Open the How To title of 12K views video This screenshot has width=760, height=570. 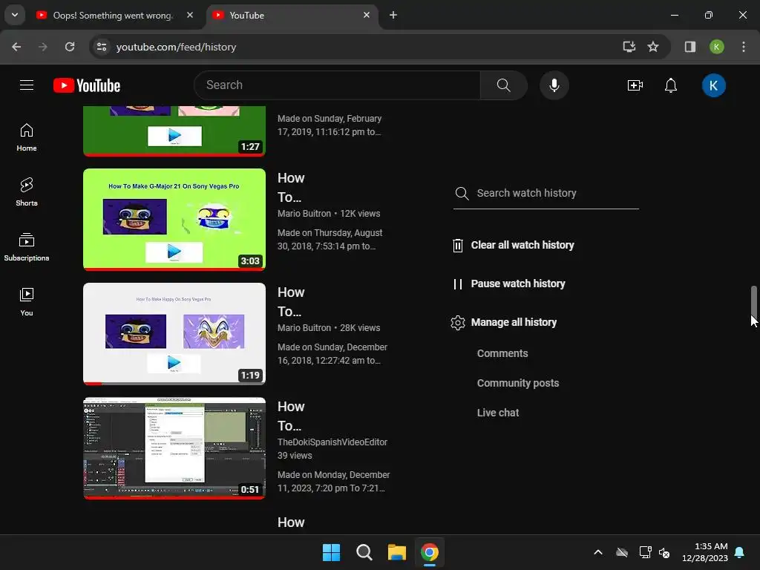pos(291,188)
